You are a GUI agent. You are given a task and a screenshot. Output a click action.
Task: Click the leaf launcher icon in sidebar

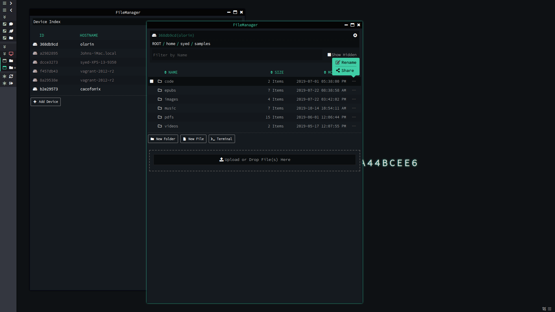pos(11,31)
